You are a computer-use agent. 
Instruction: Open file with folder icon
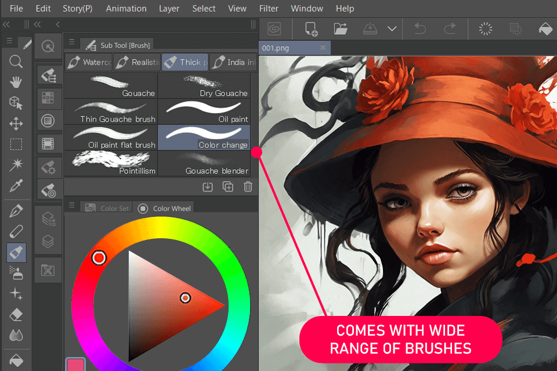click(x=341, y=29)
